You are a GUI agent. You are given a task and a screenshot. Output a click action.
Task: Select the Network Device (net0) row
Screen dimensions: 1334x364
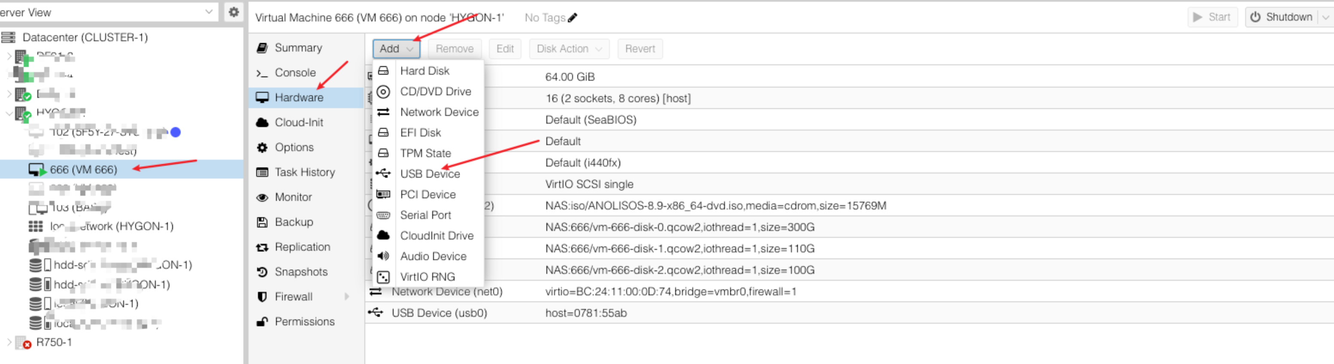(849, 291)
